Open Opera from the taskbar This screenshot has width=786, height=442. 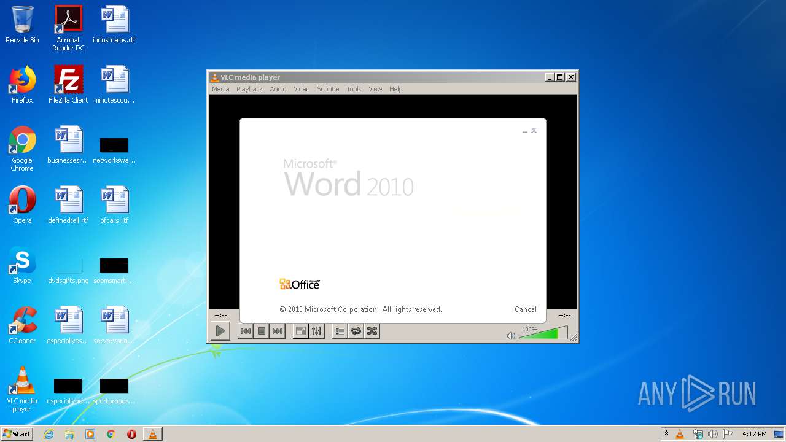(131, 434)
